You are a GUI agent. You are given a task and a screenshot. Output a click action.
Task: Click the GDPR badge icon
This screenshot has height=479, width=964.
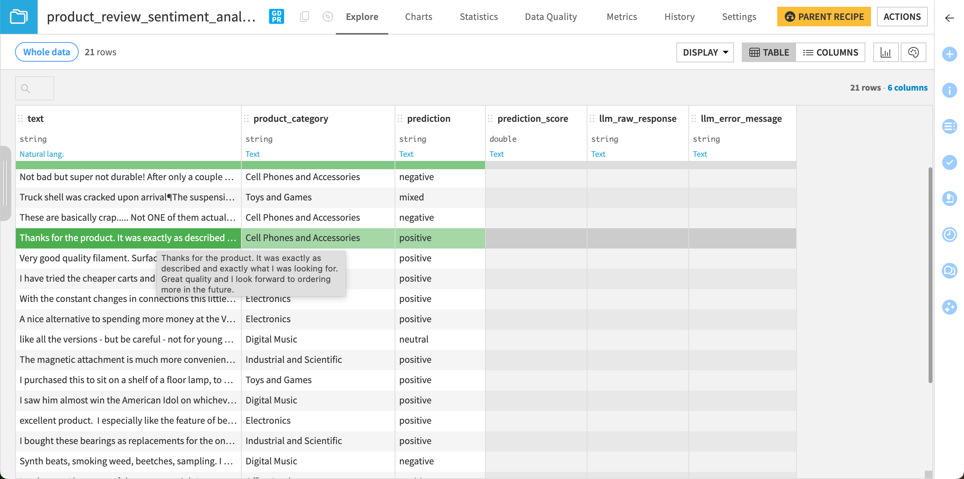276,17
